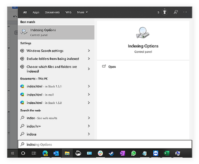
Task: Click the Edge icon beside index.html in mail
Action: pyautogui.click(x=22, y=94)
